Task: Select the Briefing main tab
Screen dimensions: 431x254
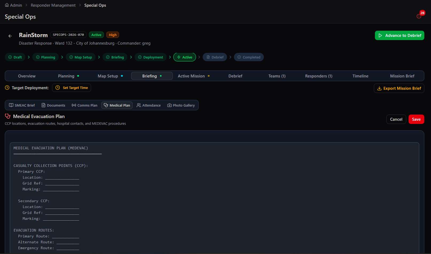Action: click(152, 76)
